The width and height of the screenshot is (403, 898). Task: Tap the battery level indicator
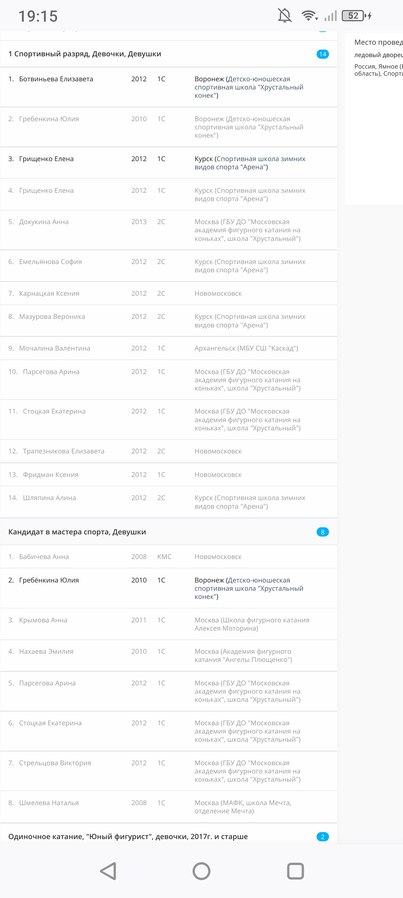click(x=353, y=16)
